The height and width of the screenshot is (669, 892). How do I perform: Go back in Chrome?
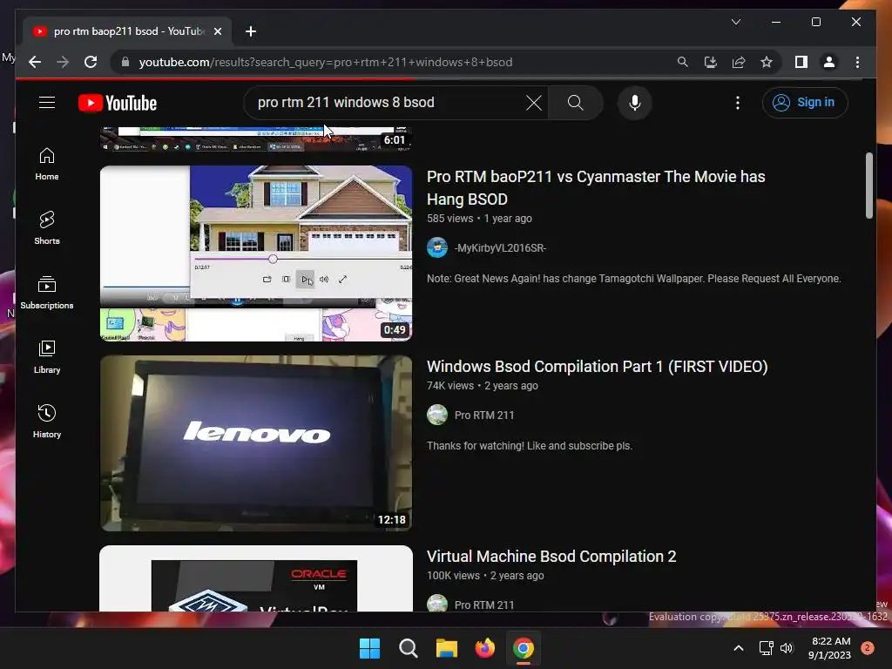(35, 62)
